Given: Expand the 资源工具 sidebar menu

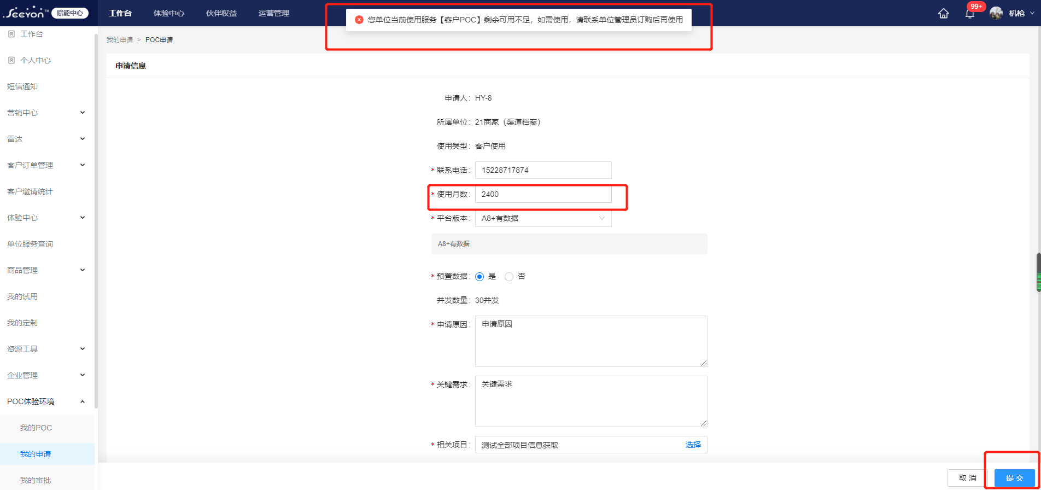Looking at the screenshot, I should click(83, 349).
